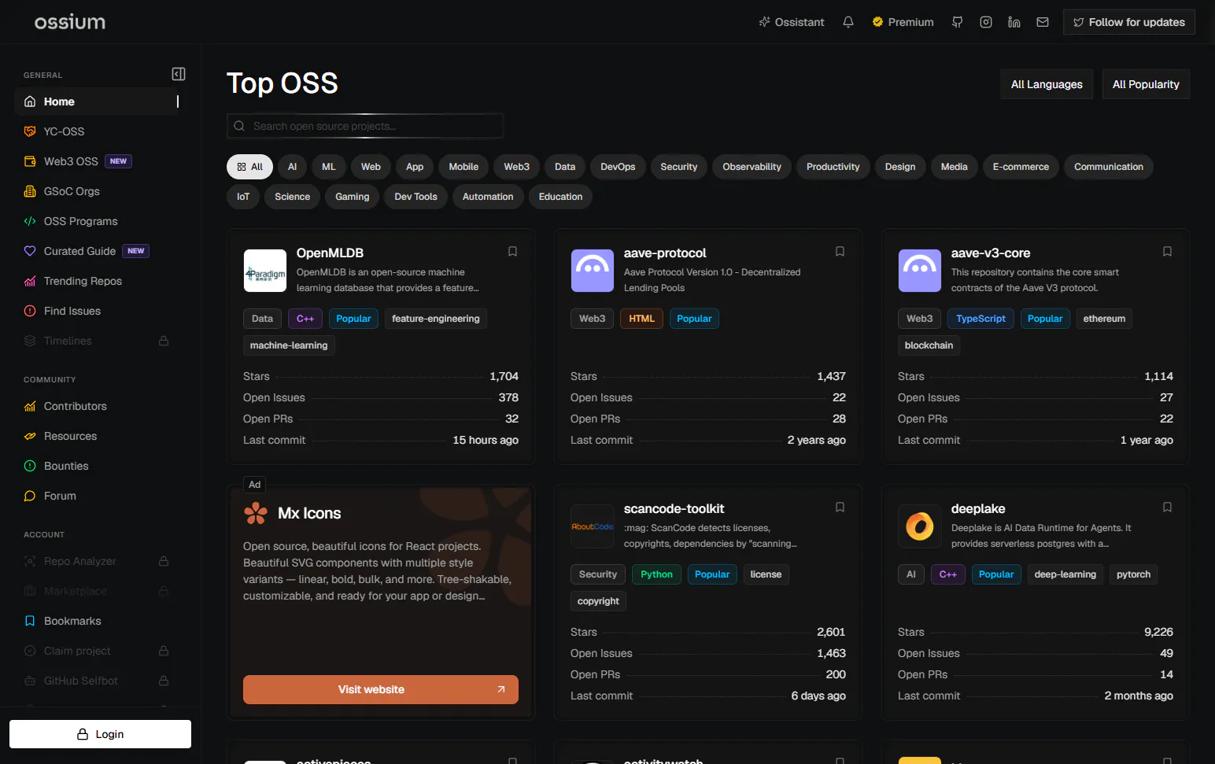This screenshot has height=764, width=1215.
Task: Bookmark the scancode-toolkit project
Action: tap(840, 507)
